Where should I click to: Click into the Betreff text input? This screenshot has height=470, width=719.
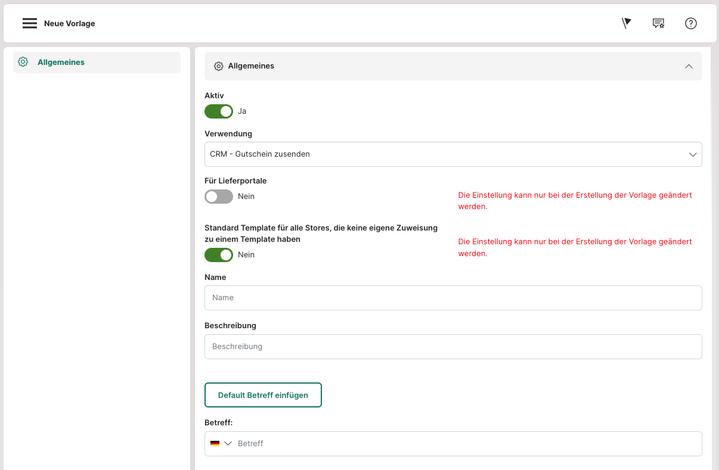tap(465, 444)
